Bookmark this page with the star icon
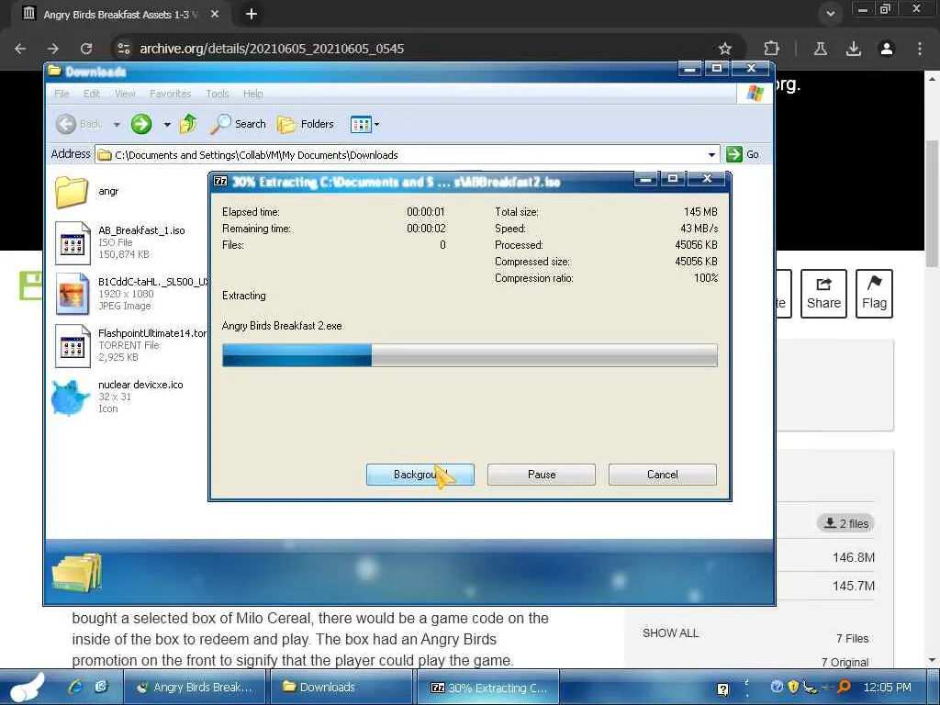The height and width of the screenshot is (705, 940). pyautogui.click(x=725, y=49)
